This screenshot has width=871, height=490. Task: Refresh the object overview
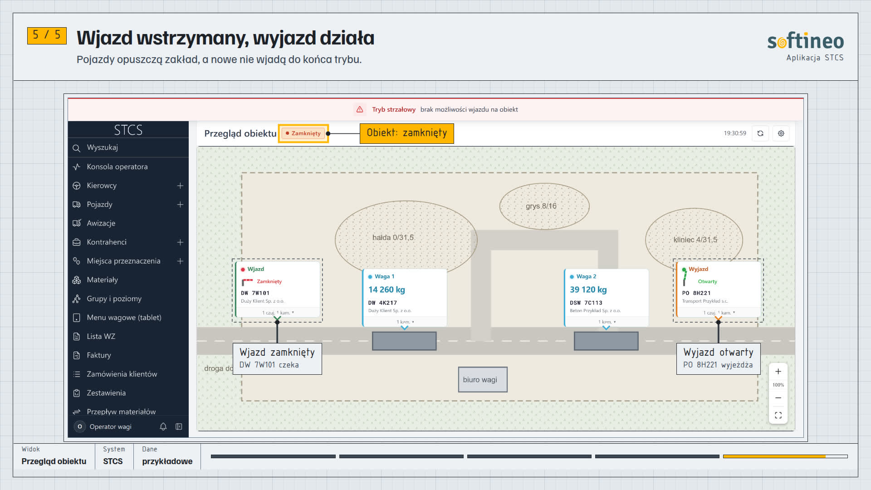[760, 133]
